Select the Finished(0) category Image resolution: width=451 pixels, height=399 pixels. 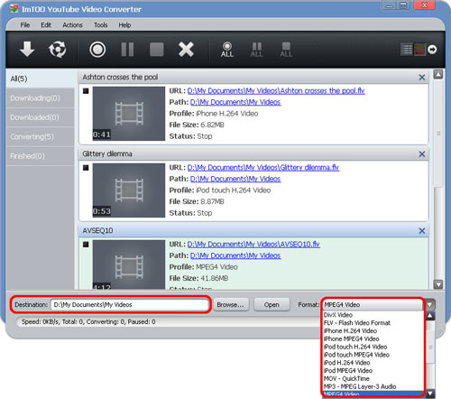tap(40, 156)
